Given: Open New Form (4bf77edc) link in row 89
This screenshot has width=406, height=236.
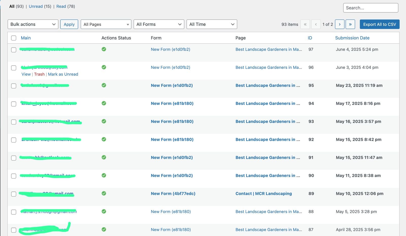Looking at the screenshot, I should 173,193.
